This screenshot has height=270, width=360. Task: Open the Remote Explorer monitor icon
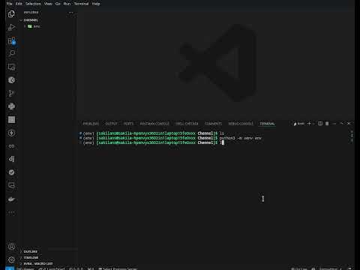coord(11,67)
